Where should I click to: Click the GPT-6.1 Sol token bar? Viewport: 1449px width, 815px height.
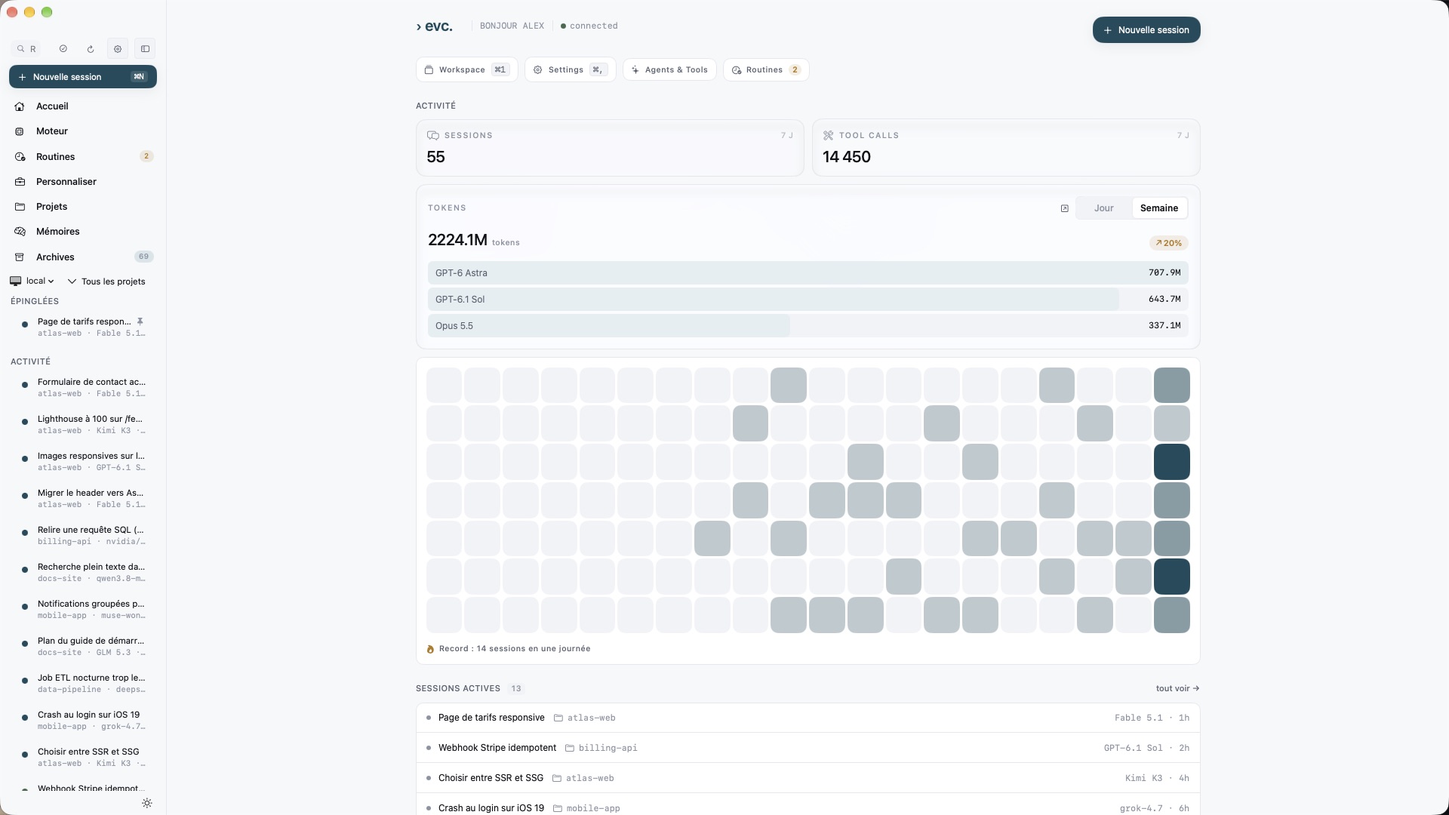point(808,300)
